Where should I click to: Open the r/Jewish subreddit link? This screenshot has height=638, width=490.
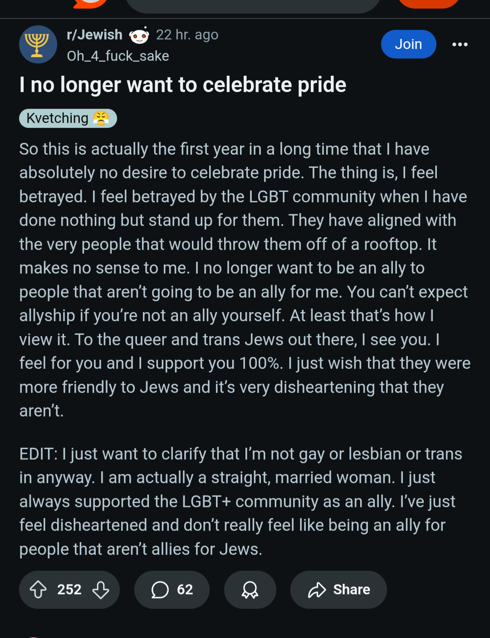[x=94, y=34]
